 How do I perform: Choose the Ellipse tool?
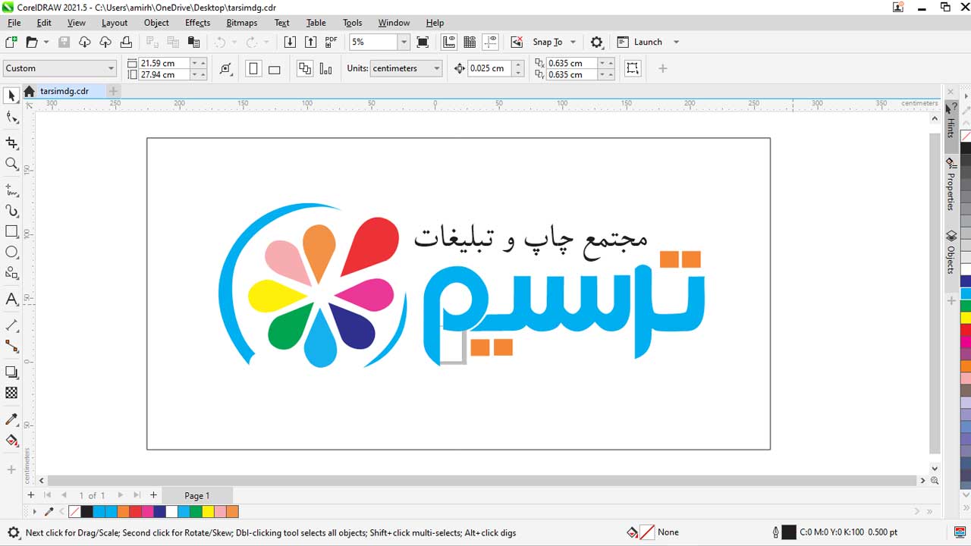(x=11, y=253)
